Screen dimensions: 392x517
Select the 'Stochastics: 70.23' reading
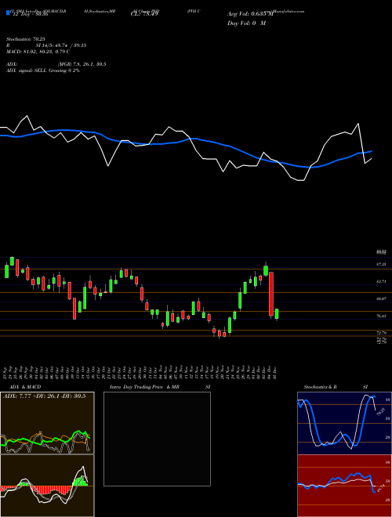click(25, 39)
